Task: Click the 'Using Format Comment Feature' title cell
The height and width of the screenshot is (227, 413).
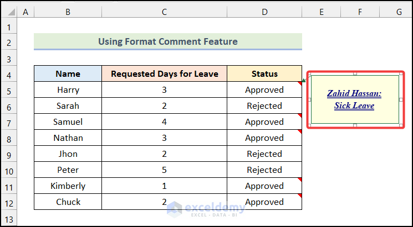Action: point(167,41)
